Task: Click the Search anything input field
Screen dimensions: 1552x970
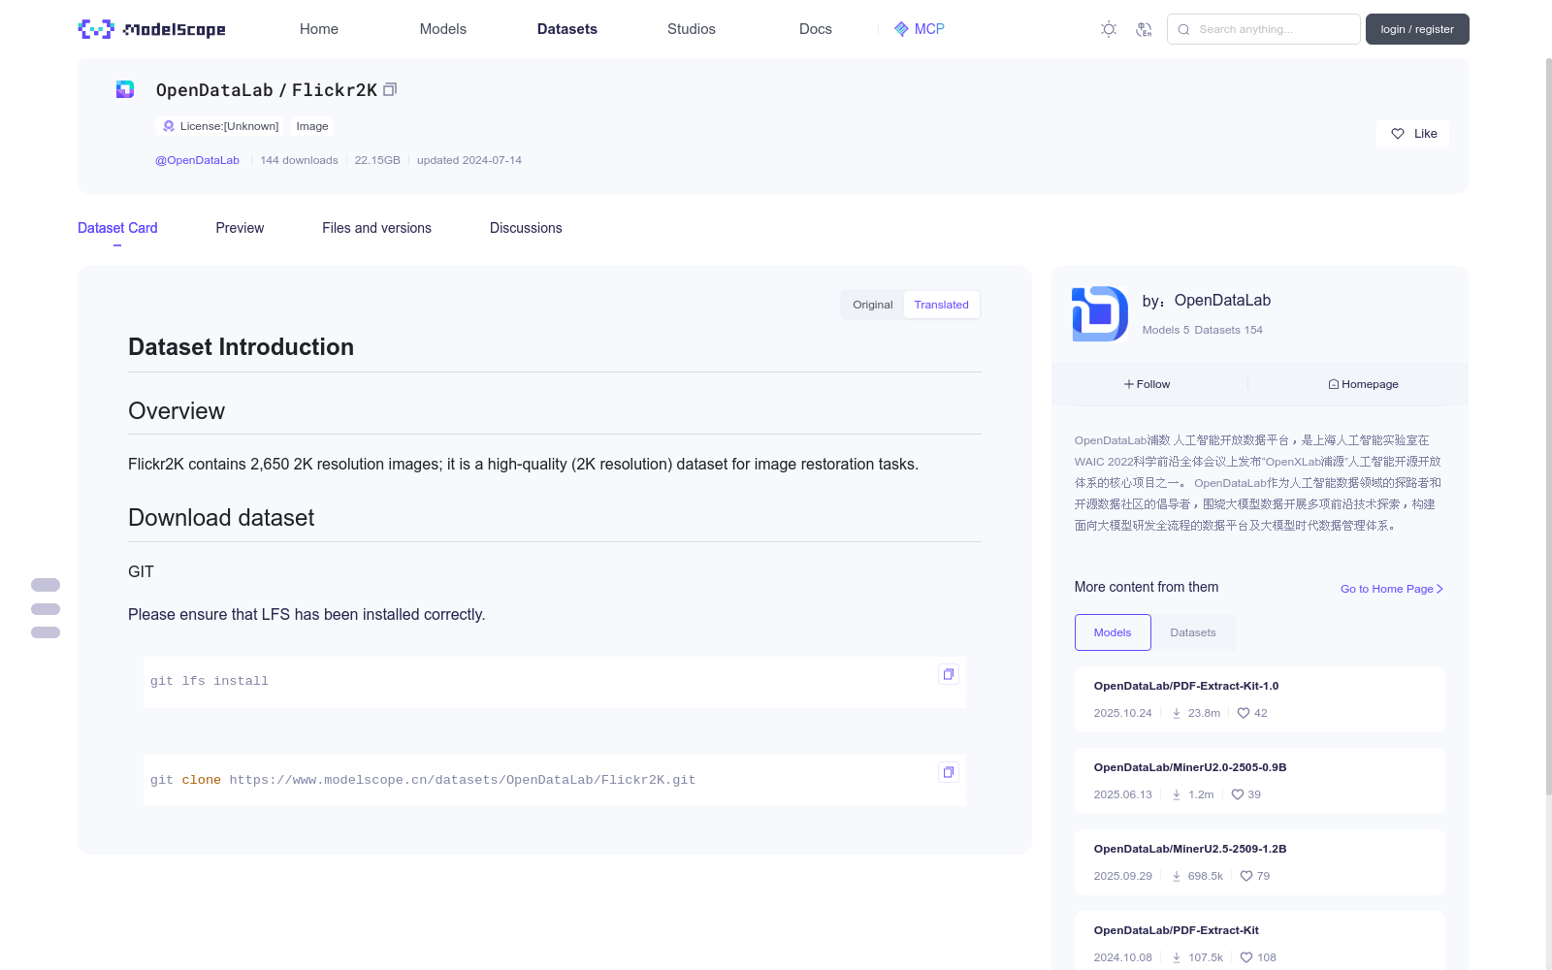Action: (1264, 29)
